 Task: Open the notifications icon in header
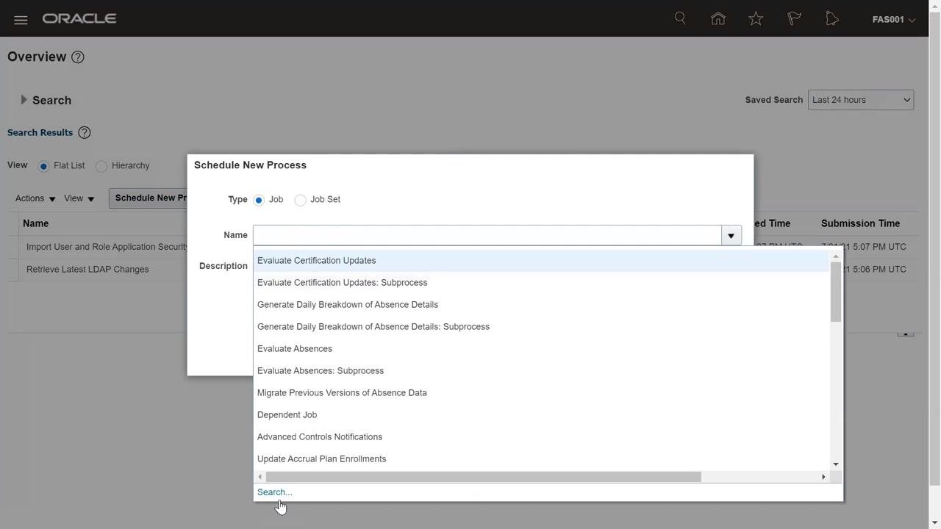832,19
